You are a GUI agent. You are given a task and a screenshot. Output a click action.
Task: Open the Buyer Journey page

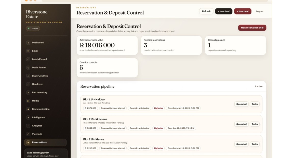[45, 76]
